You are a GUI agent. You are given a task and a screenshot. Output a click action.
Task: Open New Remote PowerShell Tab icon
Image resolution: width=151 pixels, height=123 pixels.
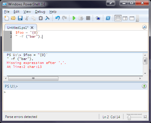click(x=98, y=18)
